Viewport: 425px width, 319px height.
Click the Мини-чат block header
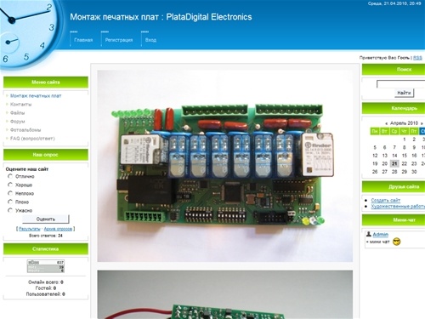394,219
